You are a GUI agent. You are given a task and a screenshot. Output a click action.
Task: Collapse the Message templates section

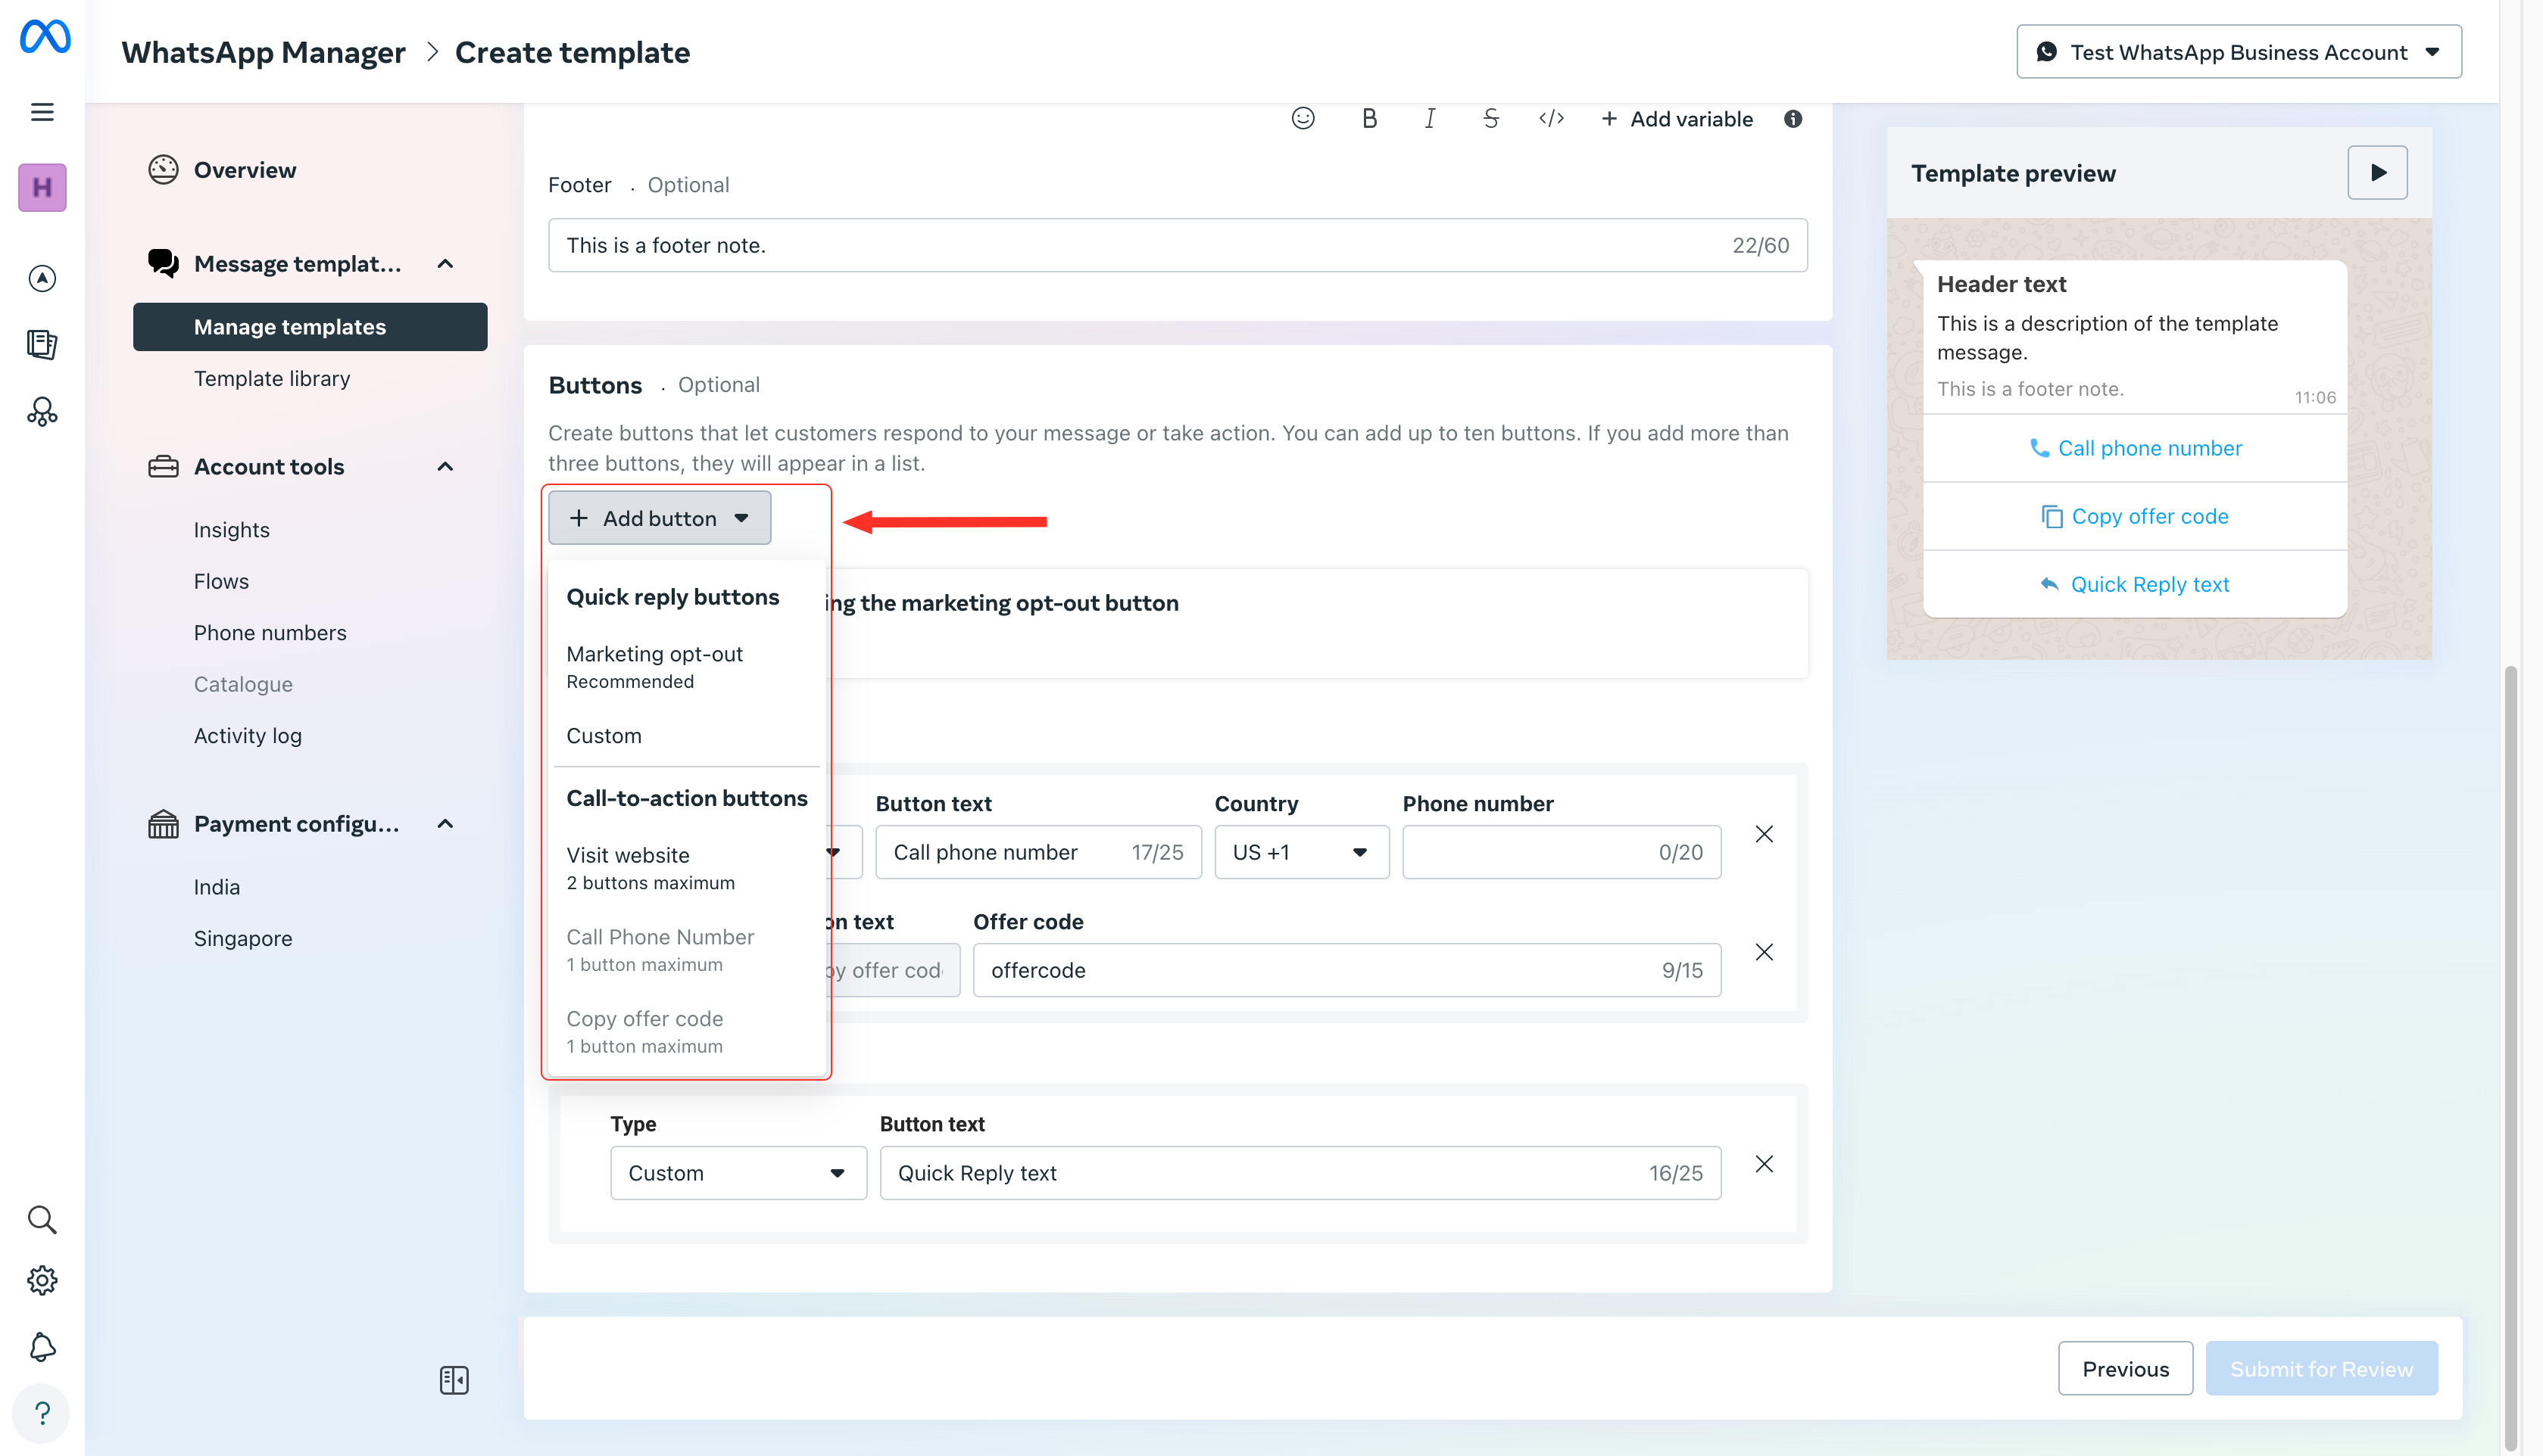click(446, 264)
